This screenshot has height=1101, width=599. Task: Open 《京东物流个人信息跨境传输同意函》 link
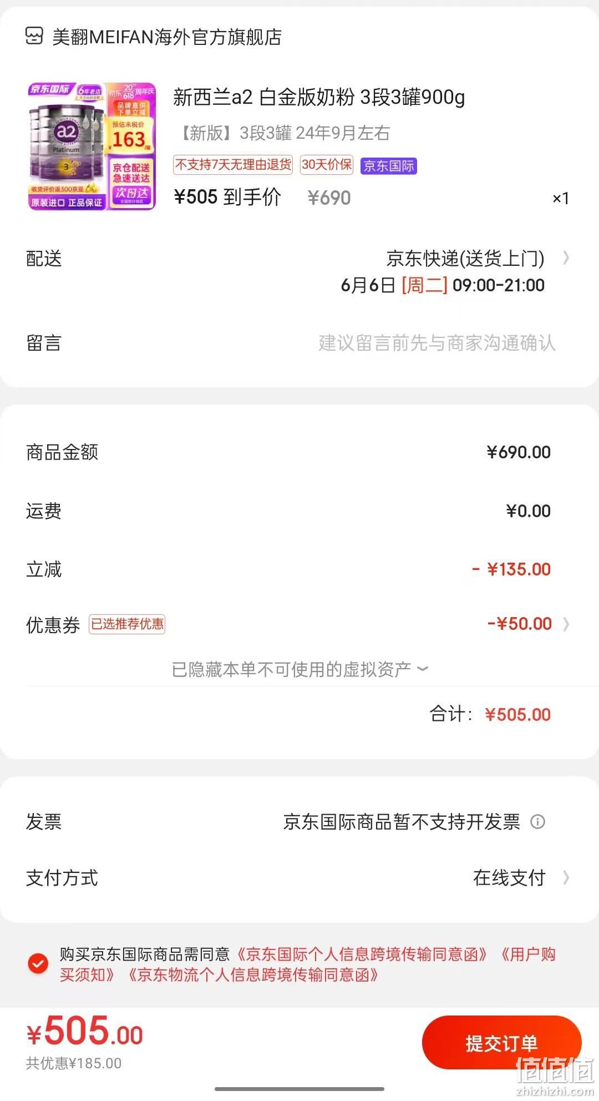click(252, 975)
